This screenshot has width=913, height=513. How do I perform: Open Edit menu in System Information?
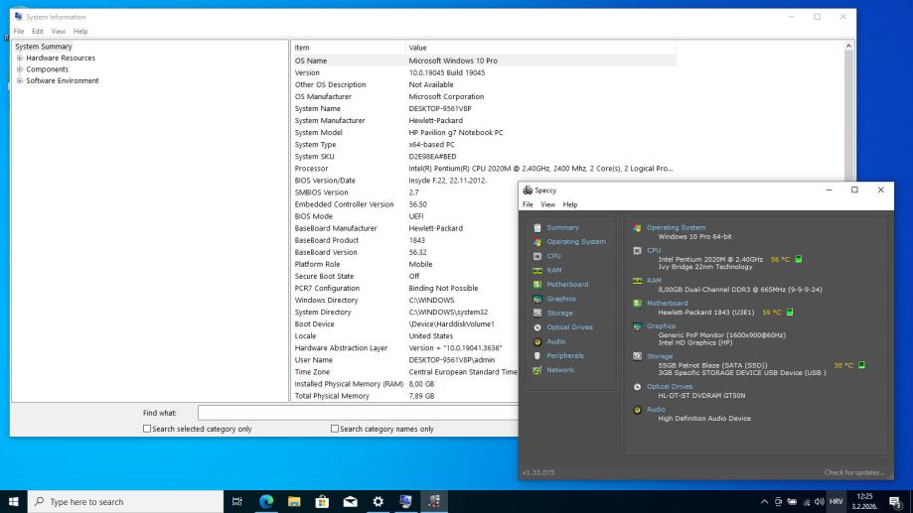[38, 32]
